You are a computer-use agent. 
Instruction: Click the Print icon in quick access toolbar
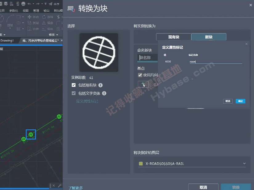23,4
